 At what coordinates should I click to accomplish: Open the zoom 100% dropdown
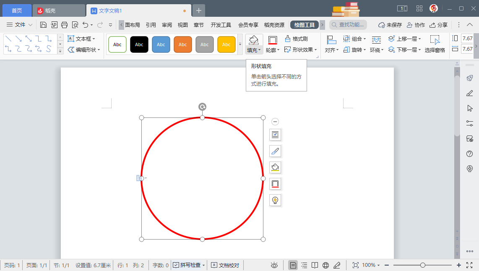click(x=371, y=265)
